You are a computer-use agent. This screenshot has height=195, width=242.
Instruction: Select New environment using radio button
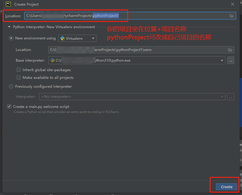click(11, 38)
